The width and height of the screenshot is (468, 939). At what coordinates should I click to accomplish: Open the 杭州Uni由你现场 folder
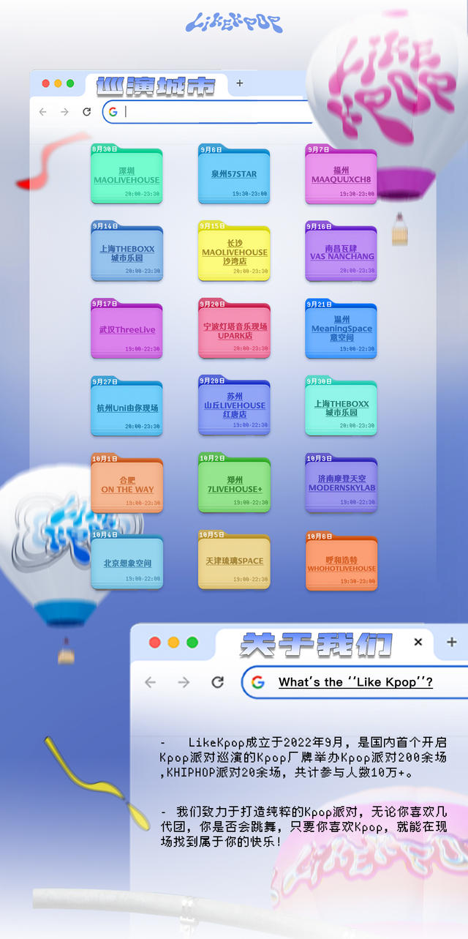coord(127,406)
